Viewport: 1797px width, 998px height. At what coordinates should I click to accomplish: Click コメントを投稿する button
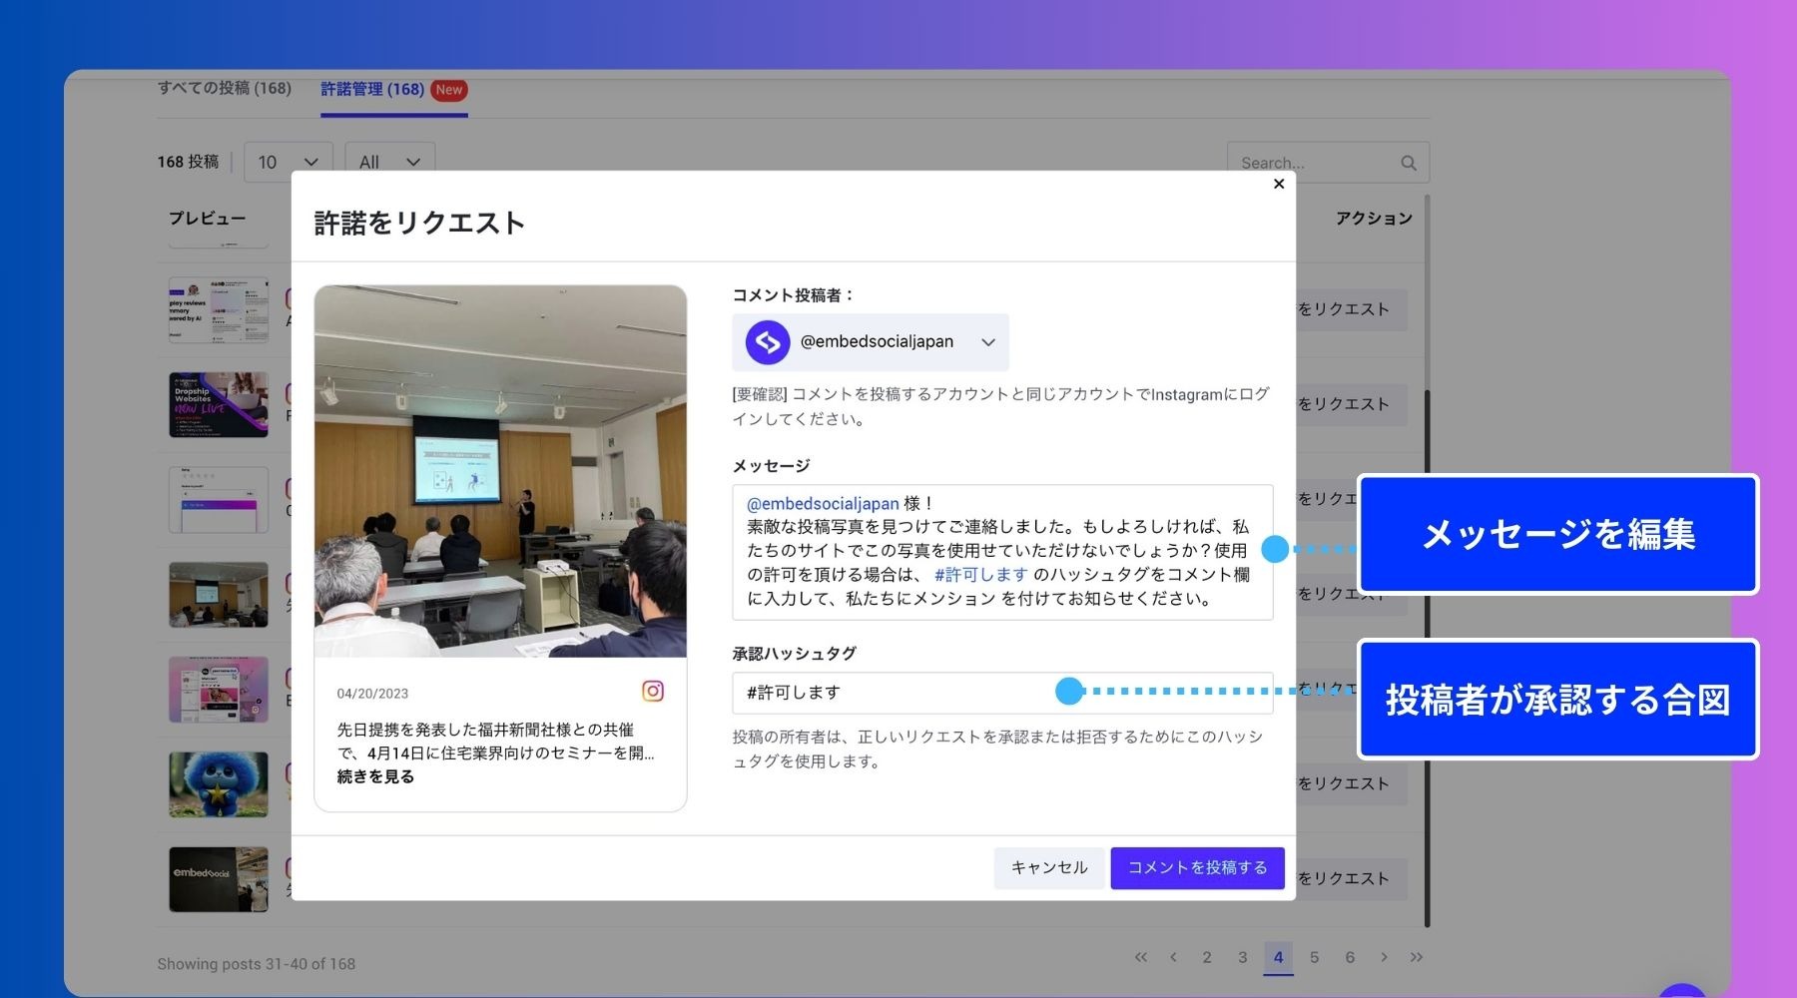pyautogui.click(x=1198, y=867)
